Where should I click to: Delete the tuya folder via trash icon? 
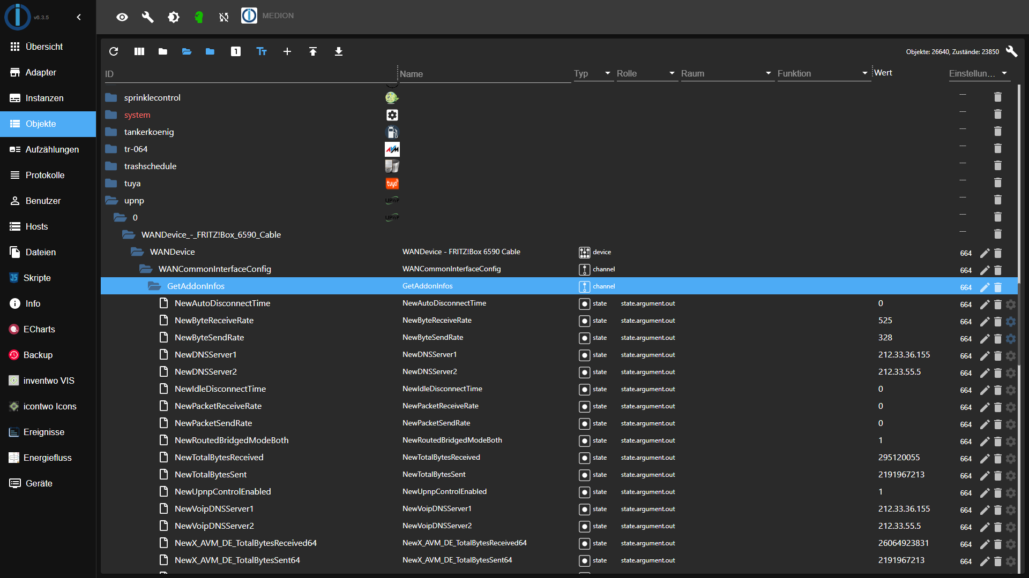(997, 183)
